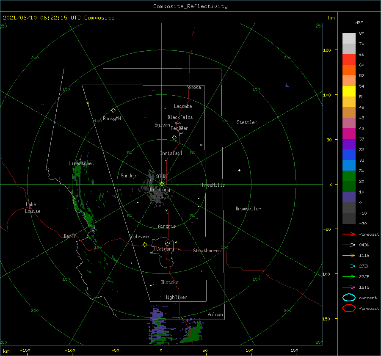Click the Calgary city label

tap(165, 249)
